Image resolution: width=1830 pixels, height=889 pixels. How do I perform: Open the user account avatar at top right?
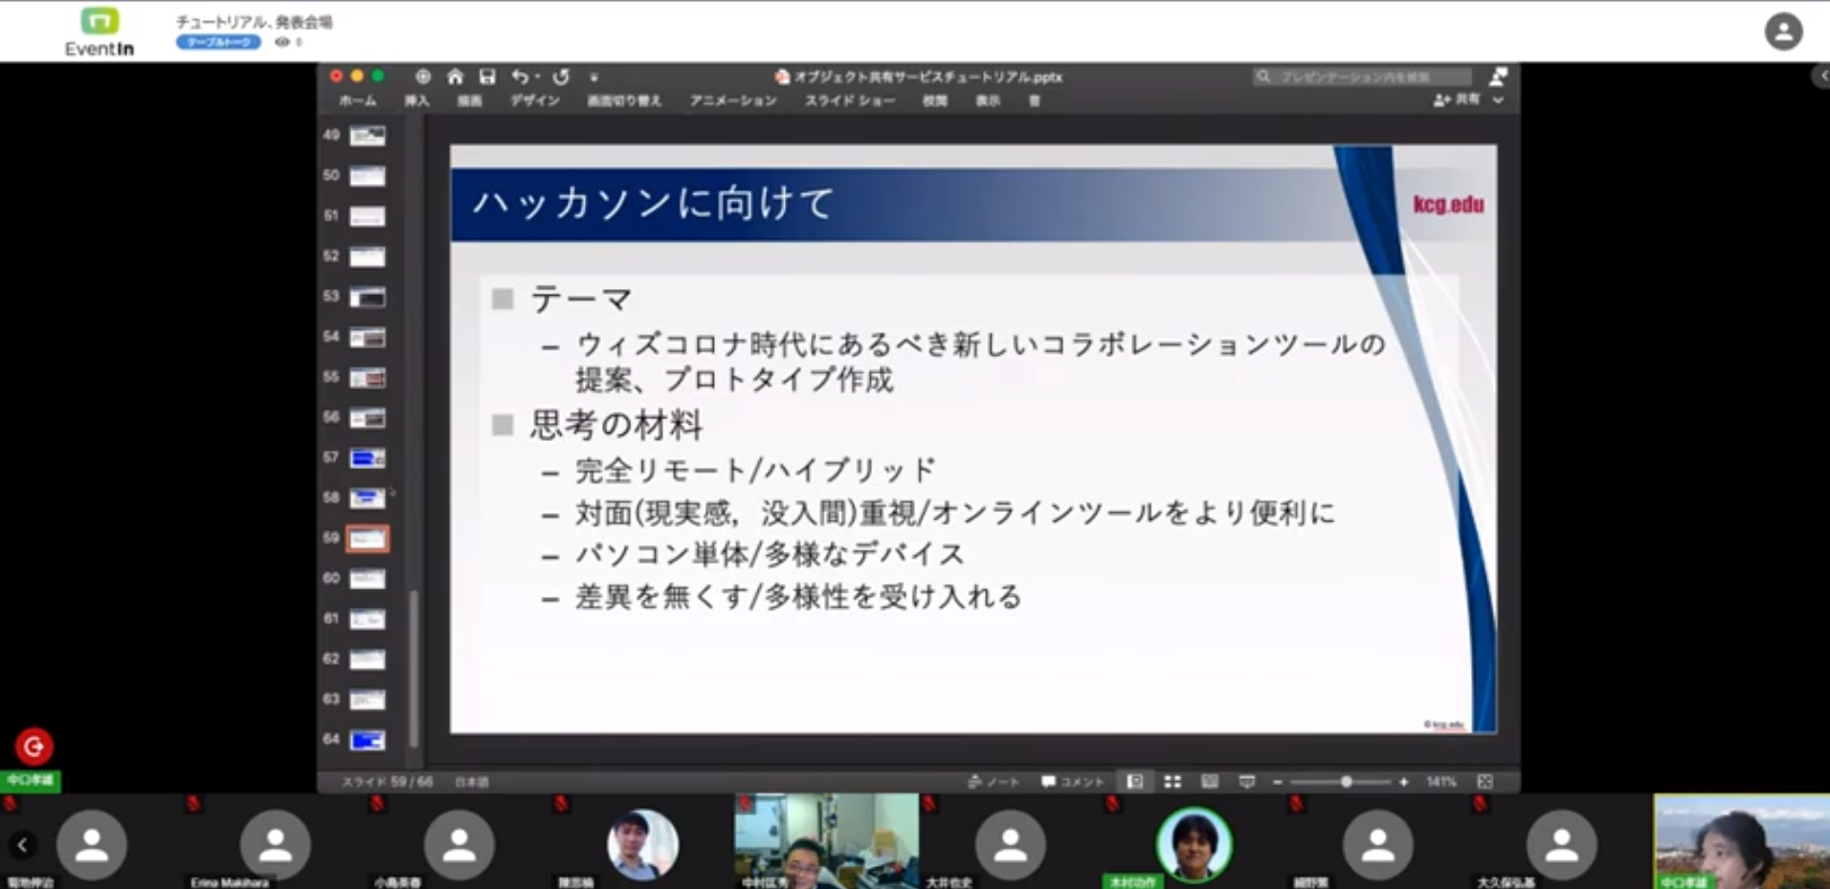[x=1783, y=32]
